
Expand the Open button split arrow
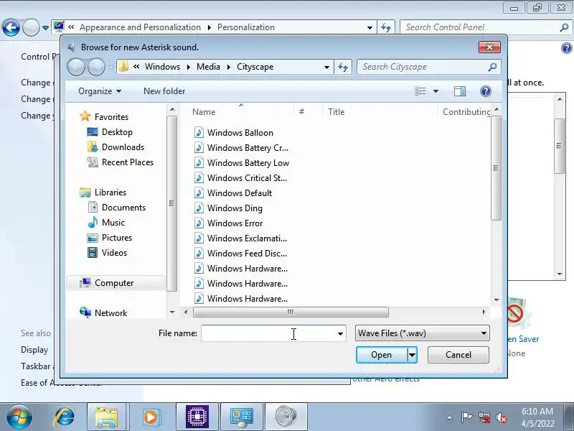coord(412,355)
